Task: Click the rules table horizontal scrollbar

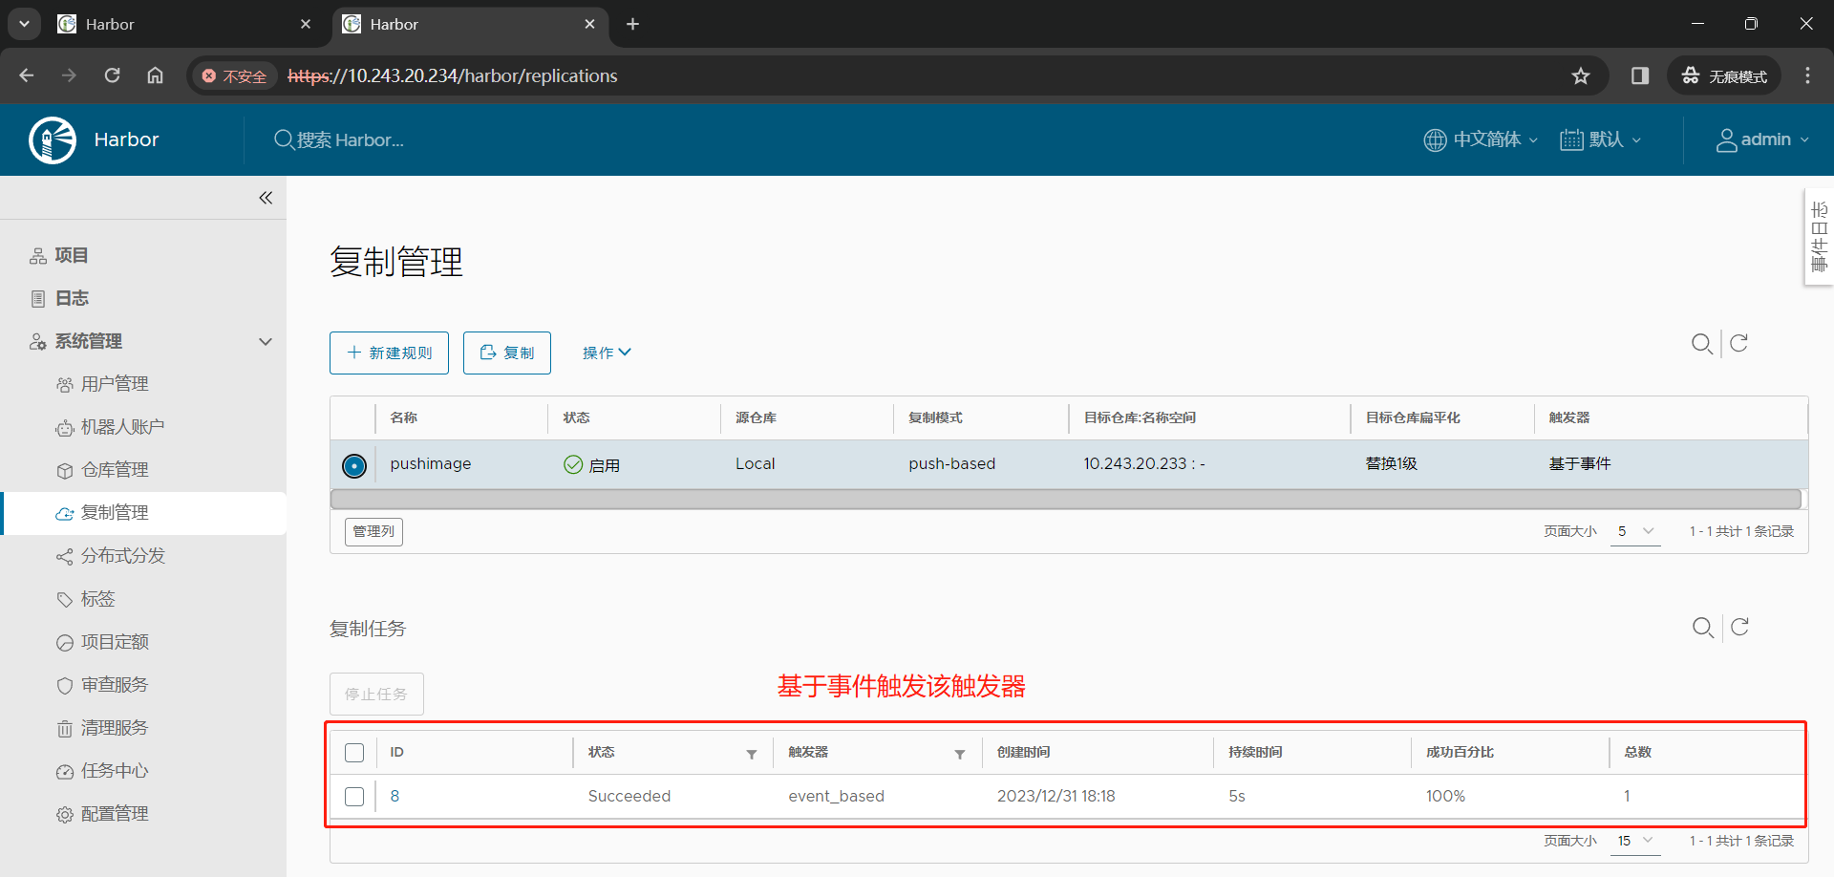Action: coord(1066,500)
